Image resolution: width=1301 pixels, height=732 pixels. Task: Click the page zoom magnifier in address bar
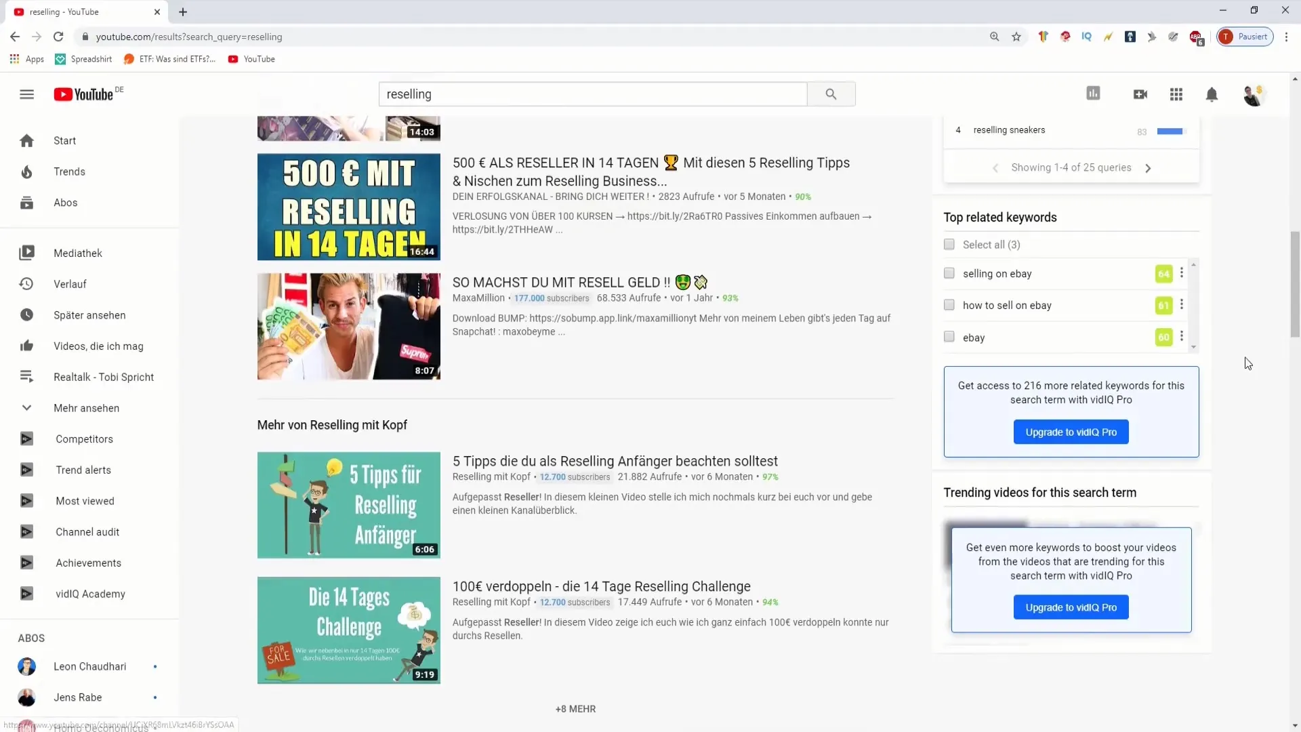click(x=994, y=37)
